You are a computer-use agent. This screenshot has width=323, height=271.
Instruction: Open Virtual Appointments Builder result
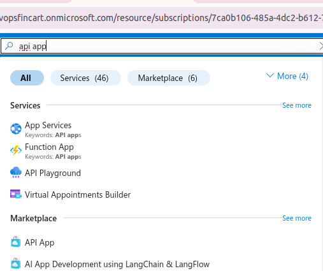click(x=78, y=194)
